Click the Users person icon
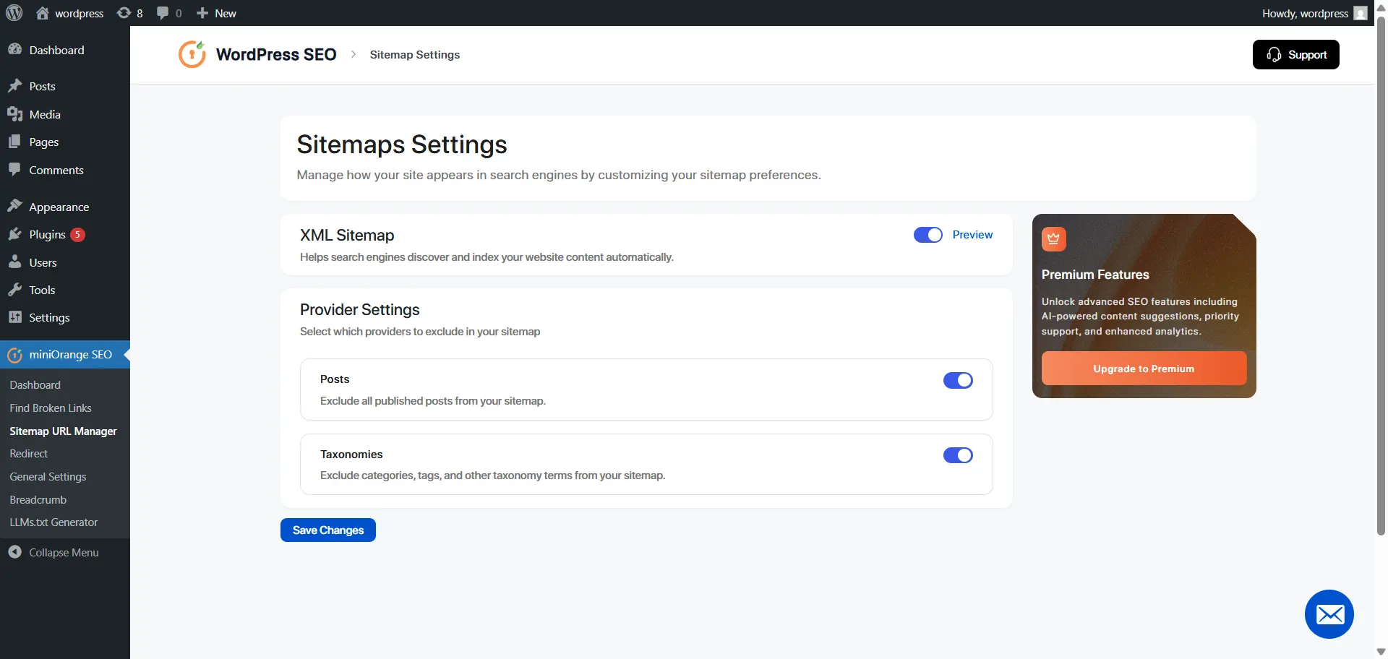The height and width of the screenshot is (659, 1388). [15, 262]
